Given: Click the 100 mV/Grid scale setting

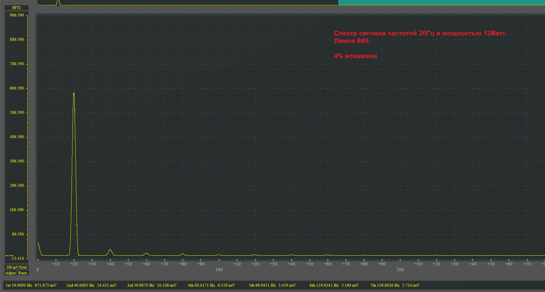Looking at the screenshot, I should tap(16, 267).
